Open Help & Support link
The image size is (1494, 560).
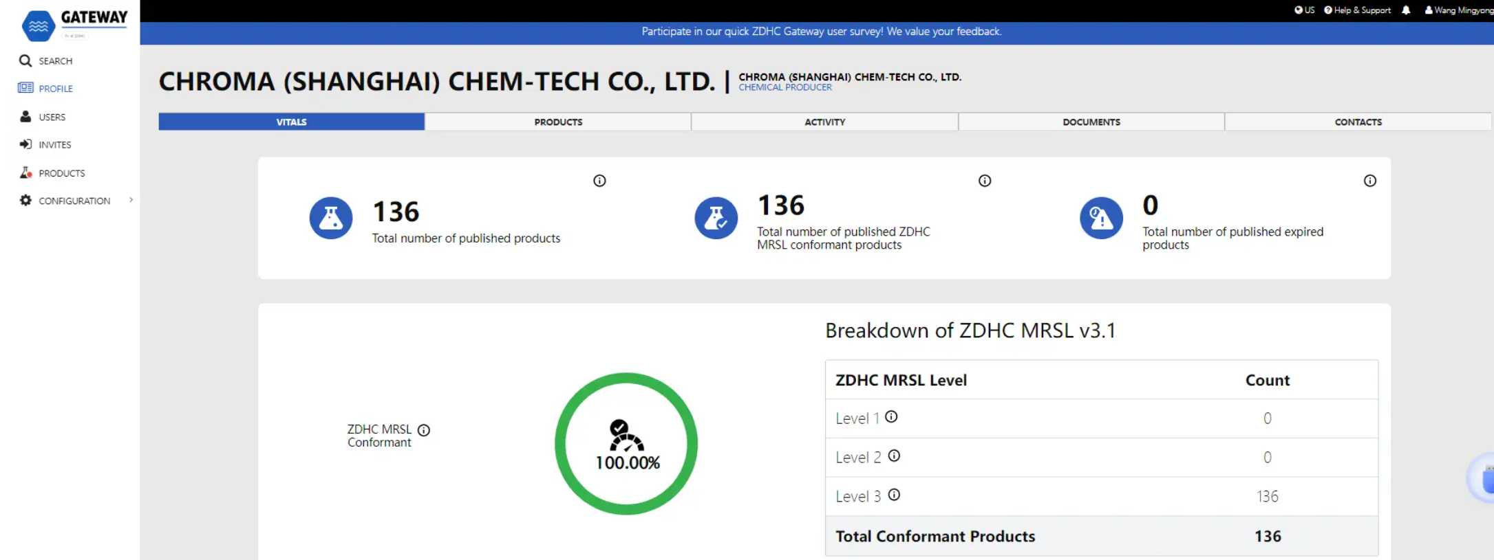tap(1357, 10)
